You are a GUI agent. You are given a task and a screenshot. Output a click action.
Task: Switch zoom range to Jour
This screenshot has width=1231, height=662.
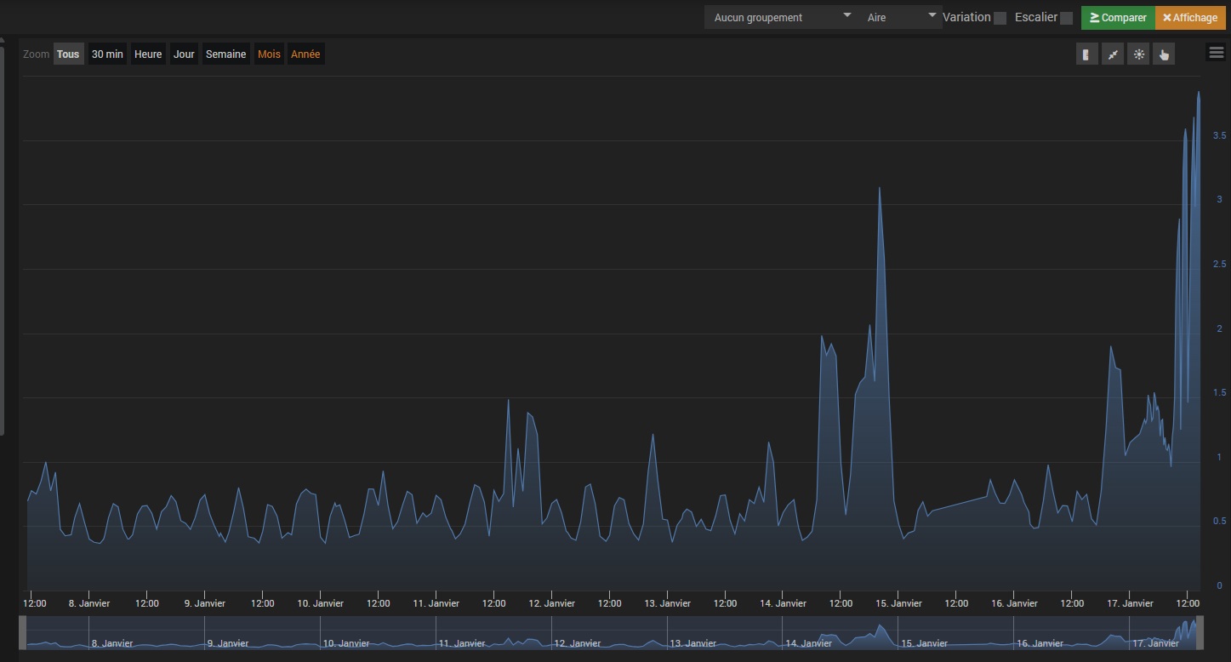(184, 54)
